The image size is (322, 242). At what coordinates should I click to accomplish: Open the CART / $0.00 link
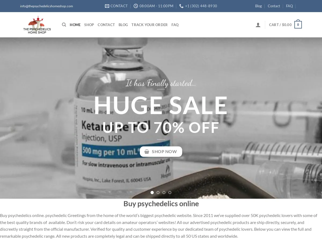(x=280, y=25)
